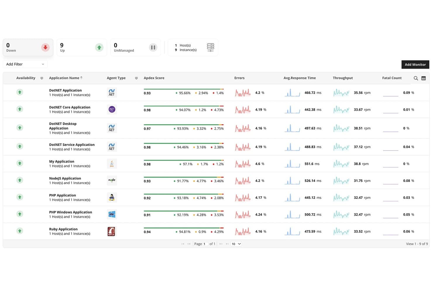Click the 0 Down summary card
Viewport: 433px width, 288px height.
28,47
